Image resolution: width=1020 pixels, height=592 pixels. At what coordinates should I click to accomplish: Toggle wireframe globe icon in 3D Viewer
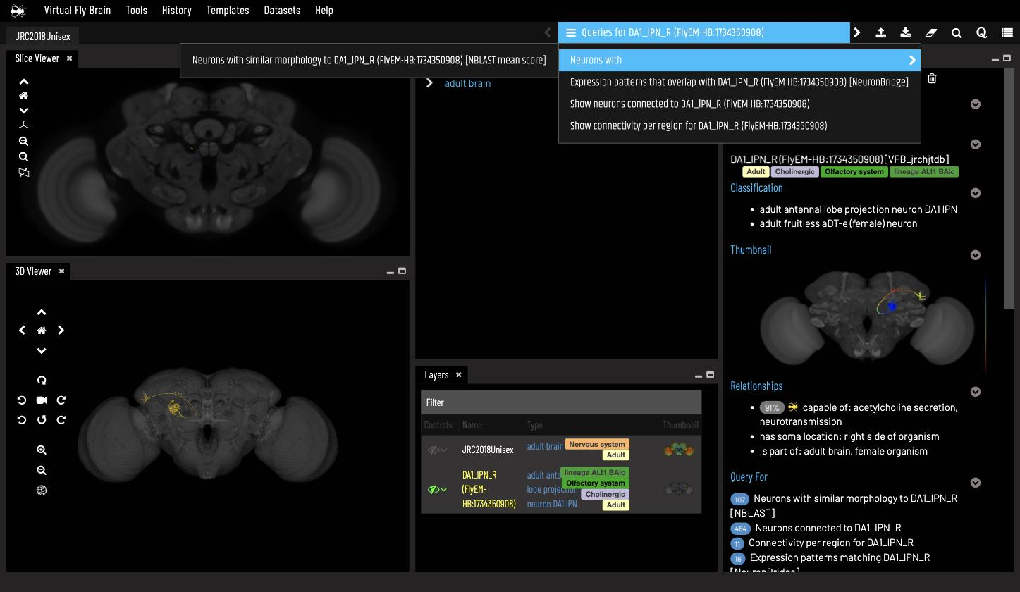point(42,491)
